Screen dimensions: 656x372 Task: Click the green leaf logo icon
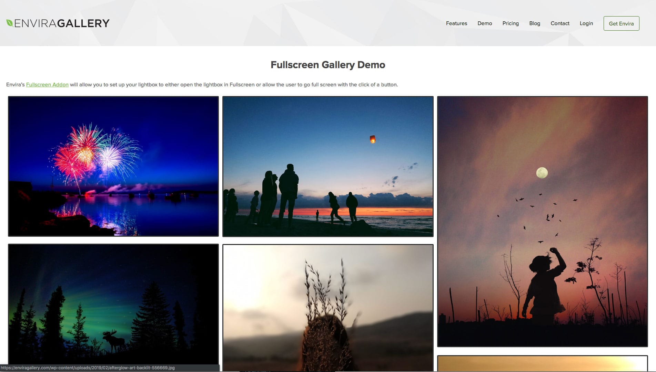pyautogui.click(x=10, y=23)
